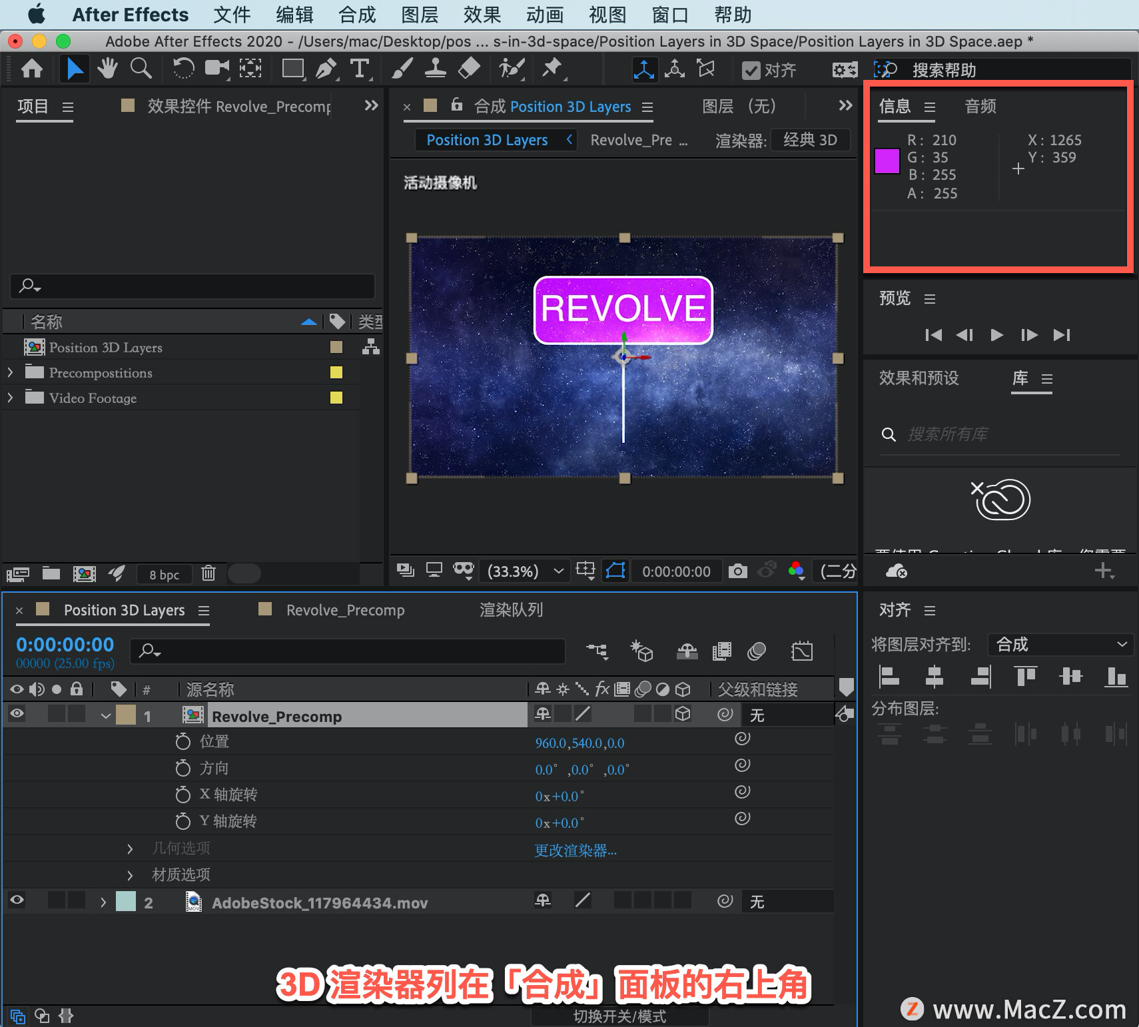Select the Zoom magnifier tool

(141, 69)
